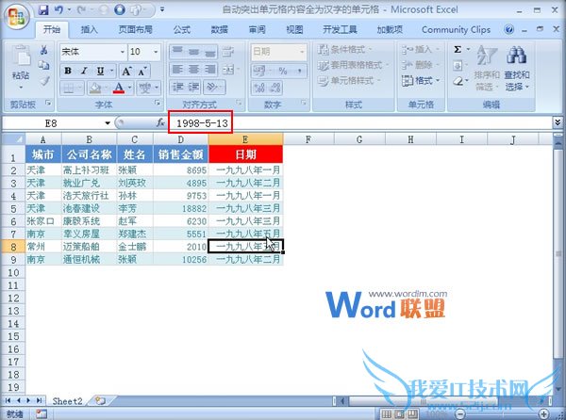Apply accounting currency format

click(x=260, y=71)
